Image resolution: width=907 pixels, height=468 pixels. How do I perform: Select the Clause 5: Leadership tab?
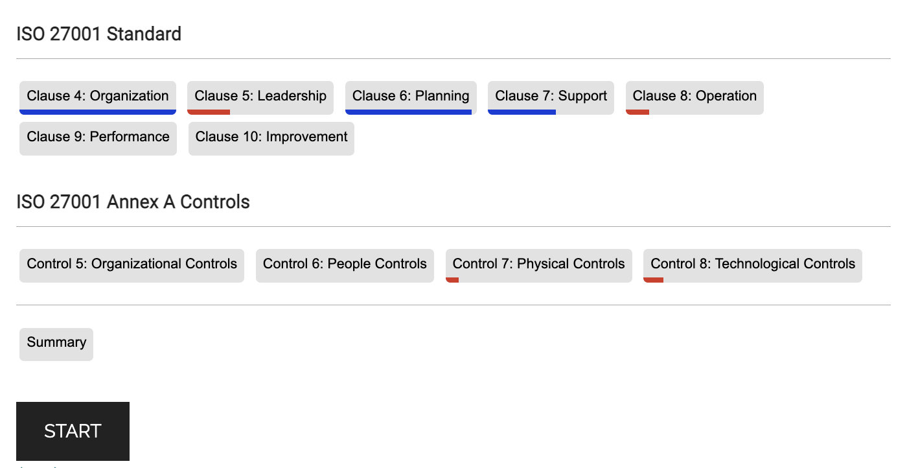click(260, 97)
